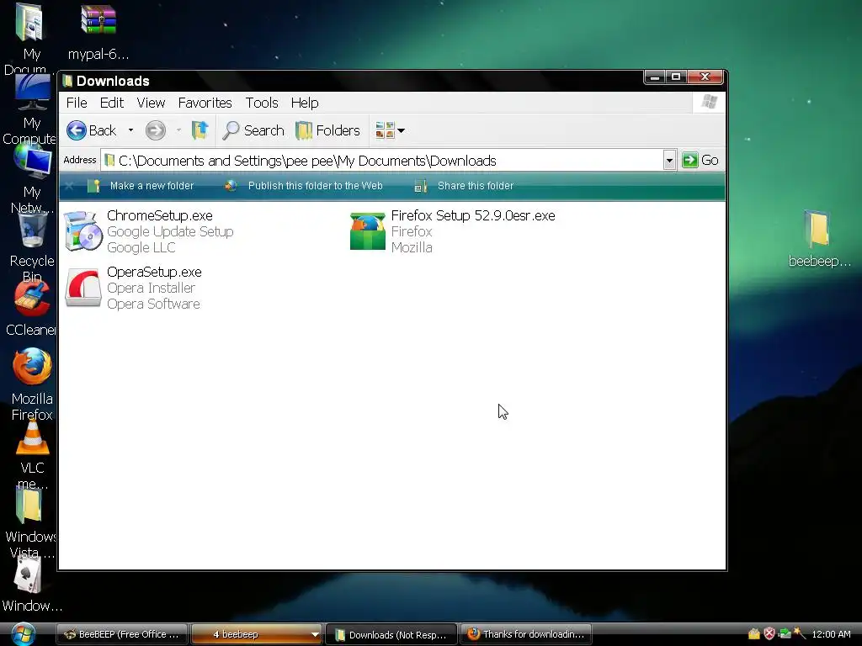This screenshot has height=646, width=862.
Task: Select the Recycle Bin desktop icon
Action: click(x=32, y=230)
